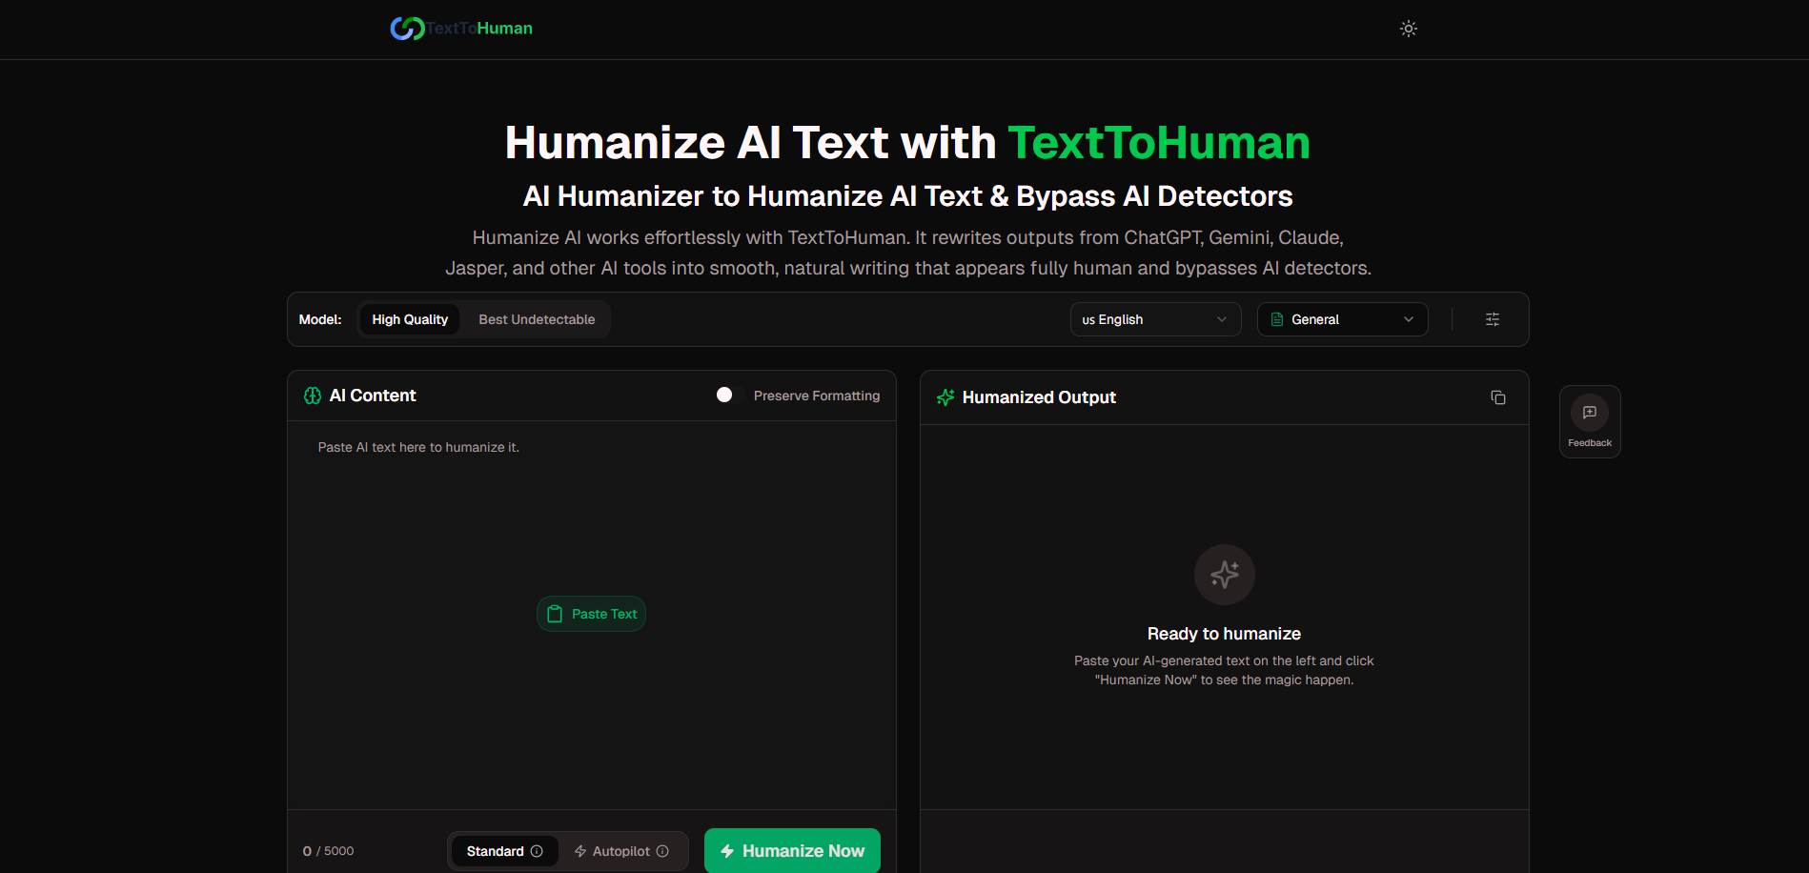Select the Autopilot option
1809x873 pixels.
click(620, 850)
